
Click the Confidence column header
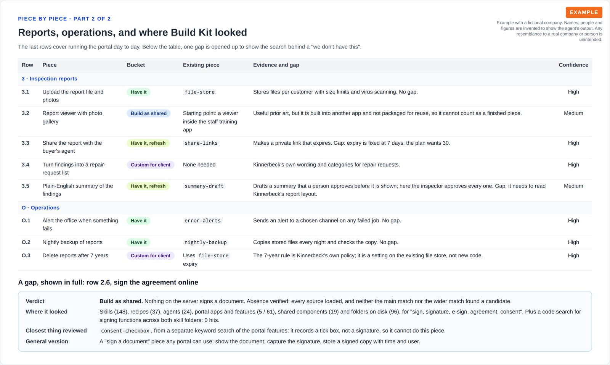tap(573, 65)
